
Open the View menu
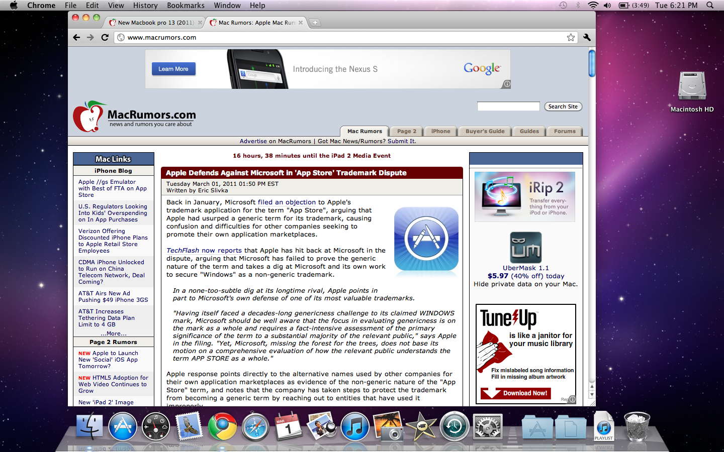[x=116, y=6]
